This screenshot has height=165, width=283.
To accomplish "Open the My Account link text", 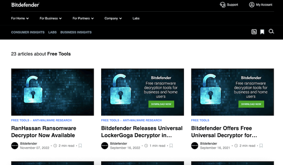I will coord(264,5).
